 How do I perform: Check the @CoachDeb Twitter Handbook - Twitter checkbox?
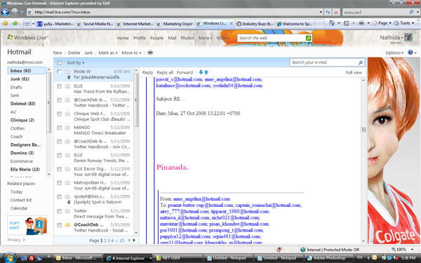(x=59, y=100)
